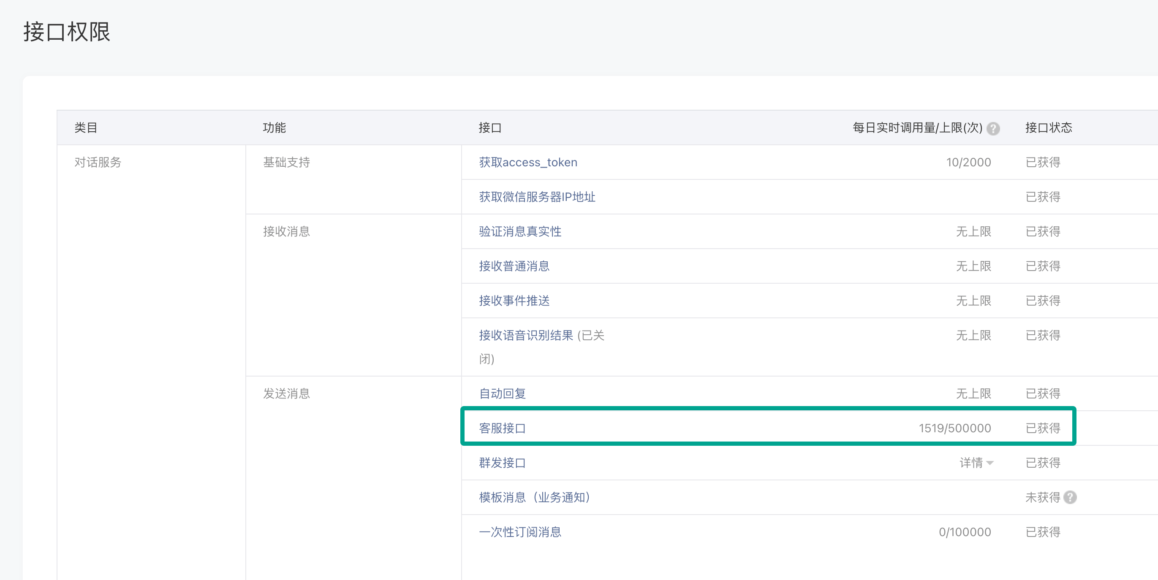
Task: Click the 接口状态 column header
Action: tap(1048, 127)
